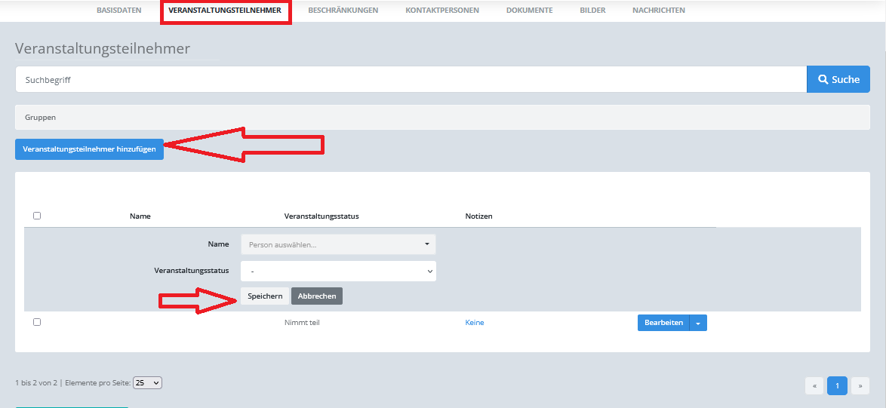Open the Person auswählen dropdown
Image resolution: width=886 pixels, height=408 pixels.
click(x=338, y=244)
